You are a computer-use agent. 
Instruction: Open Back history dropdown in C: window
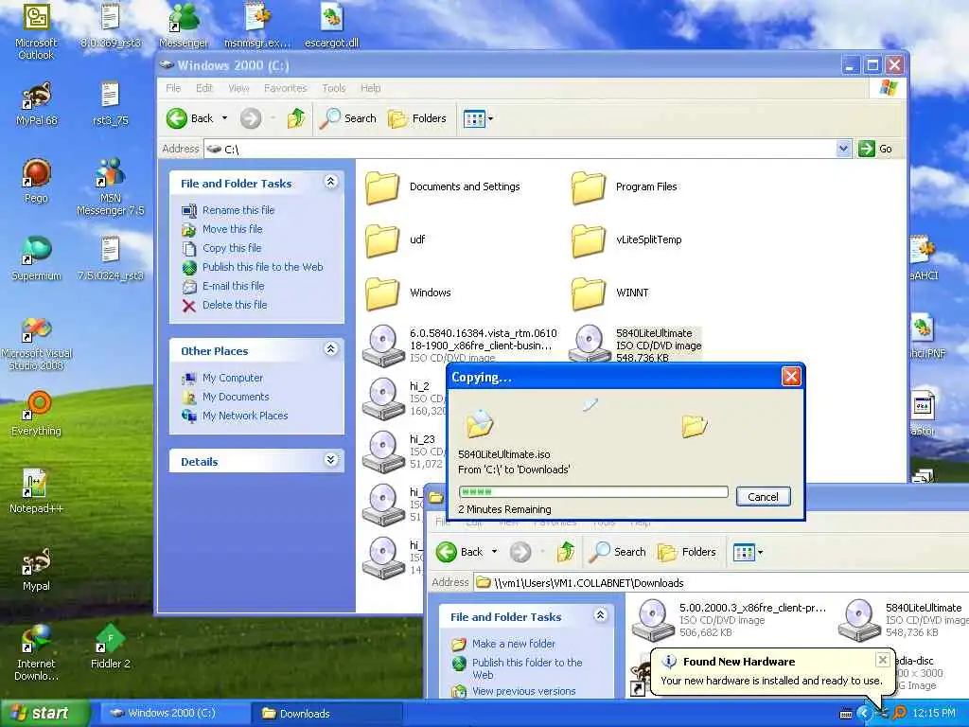point(225,118)
